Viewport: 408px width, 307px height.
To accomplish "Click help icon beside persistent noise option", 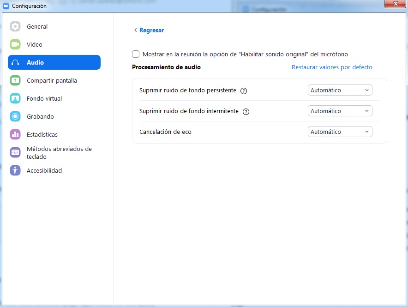I will click(244, 91).
